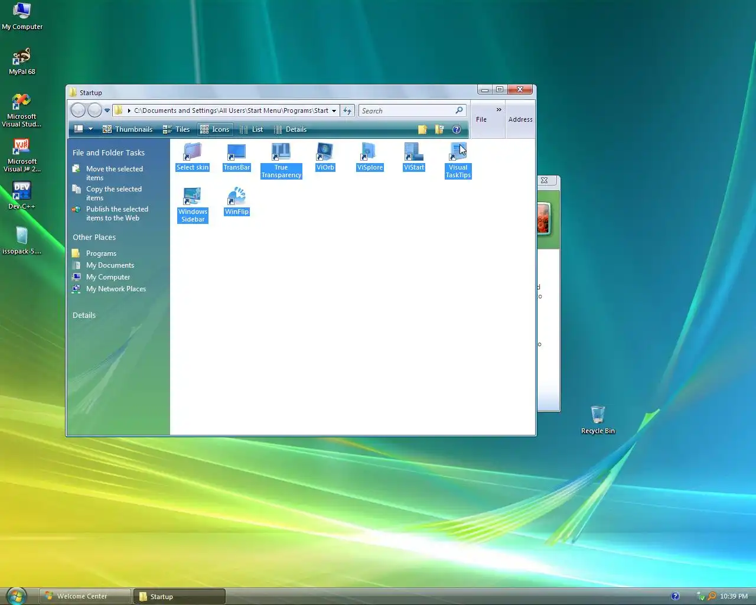756x605 pixels.
Task: Click the Address toolbar label
Action: click(520, 119)
